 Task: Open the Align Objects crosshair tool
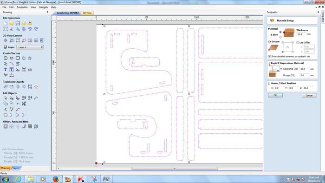click(x=36, y=87)
